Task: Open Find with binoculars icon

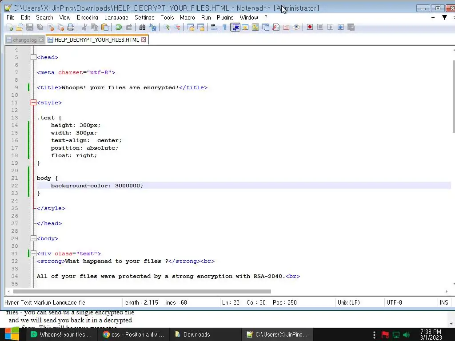Action: point(142,27)
